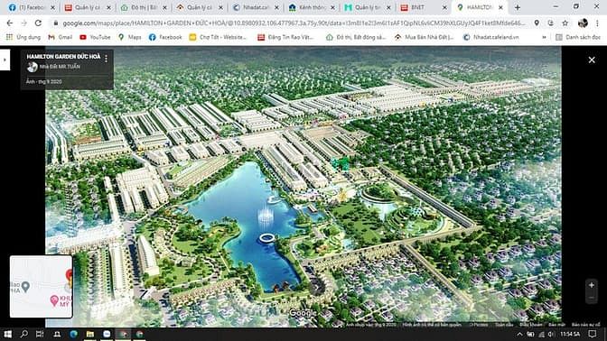Open the Nhadat.cafeland.vn bookmark

(x=490, y=37)
